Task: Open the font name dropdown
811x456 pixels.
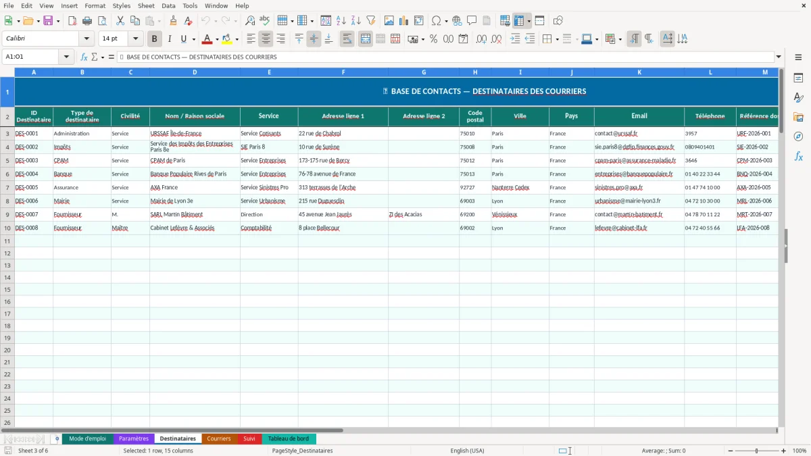Action: [x=87, y=39]
